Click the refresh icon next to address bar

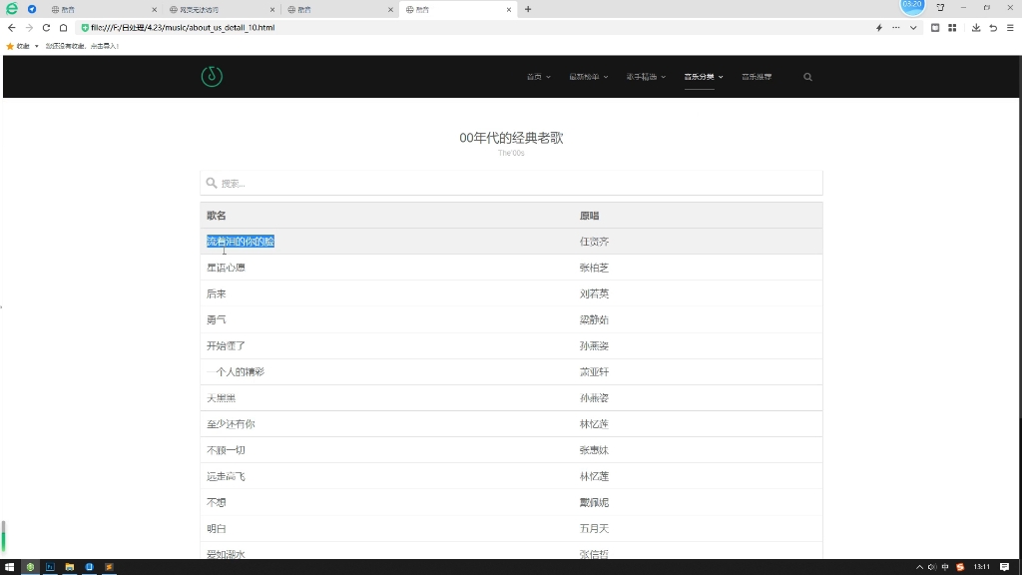(46, 28)
